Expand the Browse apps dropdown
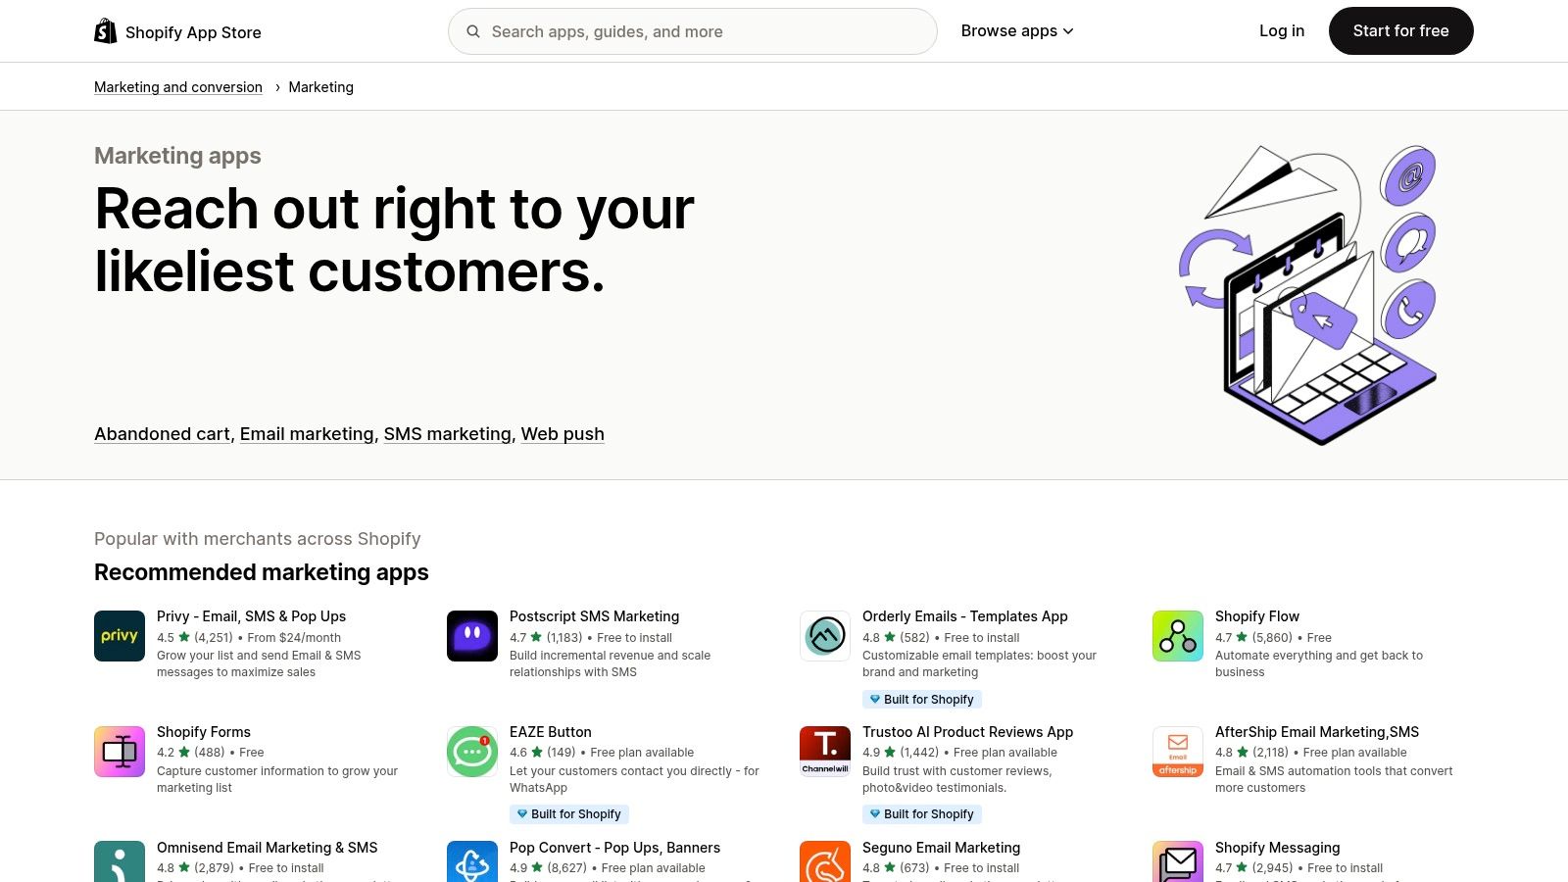The height and width of the screenshot is (882, 1568). coord(1016,30)
